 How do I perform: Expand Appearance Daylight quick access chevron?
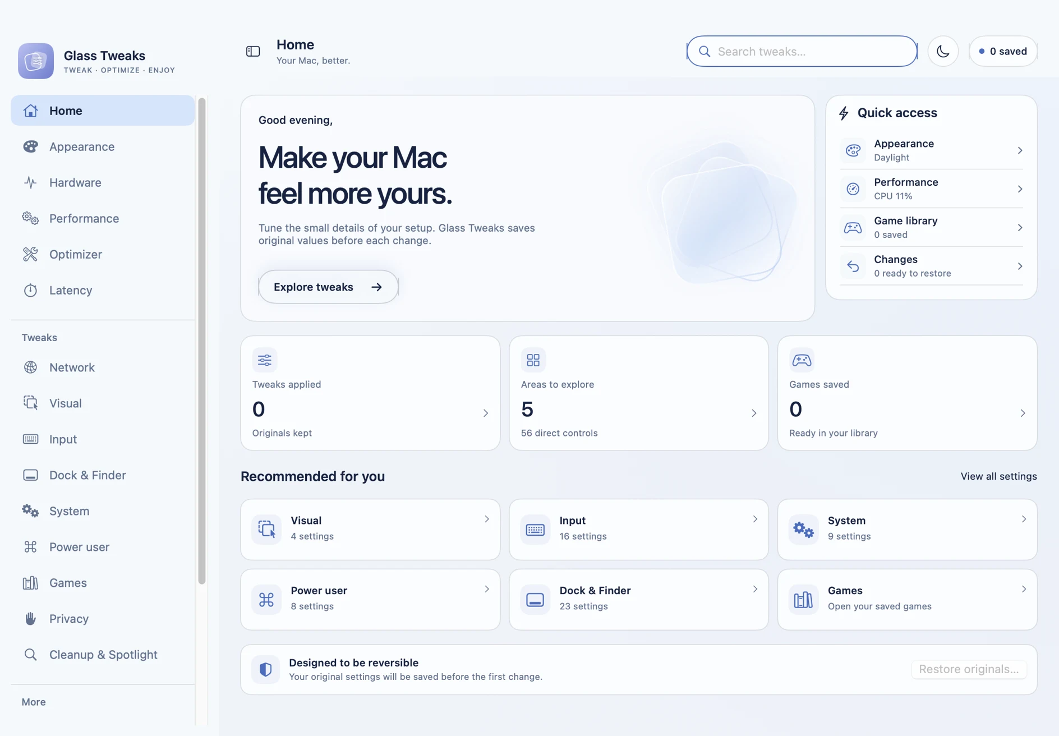(1020, 150)
